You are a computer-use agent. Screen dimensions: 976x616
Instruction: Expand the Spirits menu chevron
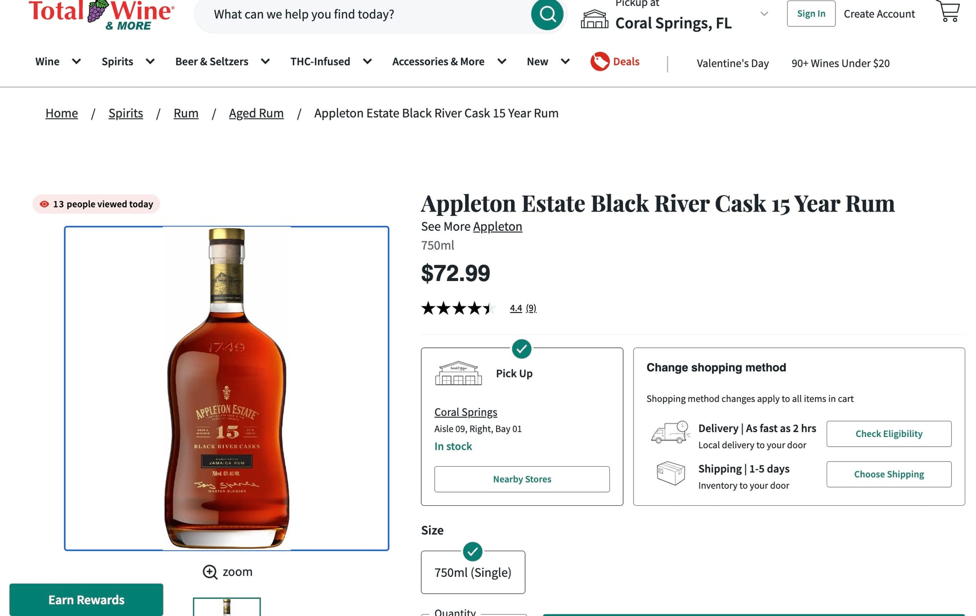coord(150,61)
